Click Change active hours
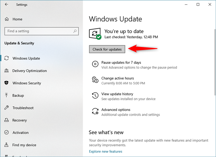 click(118, 78)
